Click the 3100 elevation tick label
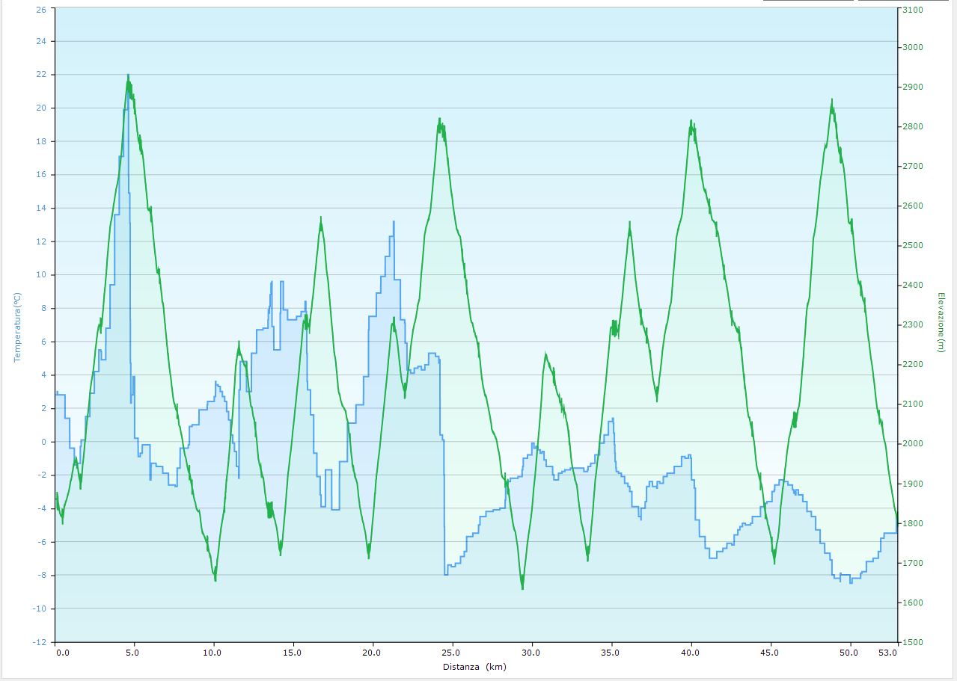Viewport: 957px width, 681px height. point(913,10)
